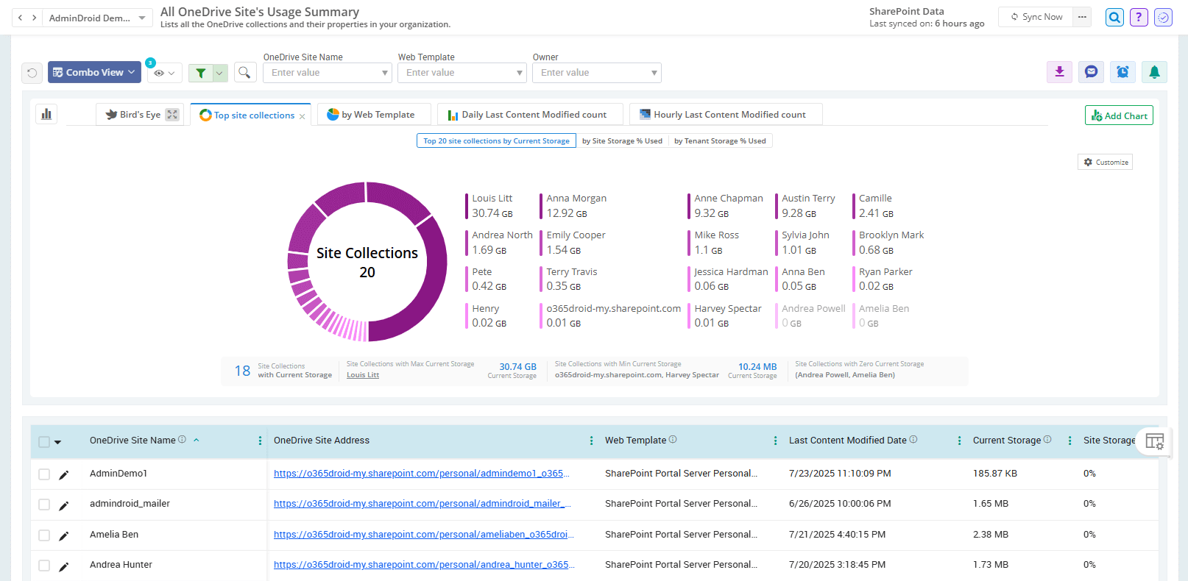Open the AdminDroid Demo tenant dropdown
Viewport: 1188px width, 581px height.
click(x=97, y=18)
